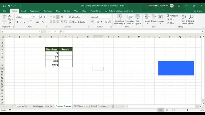Select Middle Align icon

coord(54,17)
